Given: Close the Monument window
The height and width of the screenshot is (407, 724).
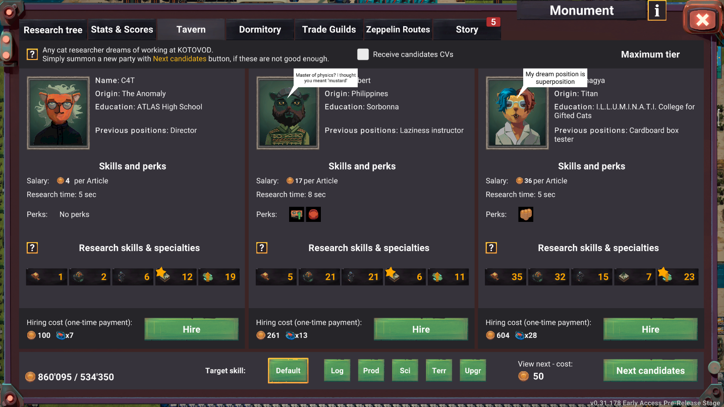Looking at the screenshot, I should pos(702,20).
